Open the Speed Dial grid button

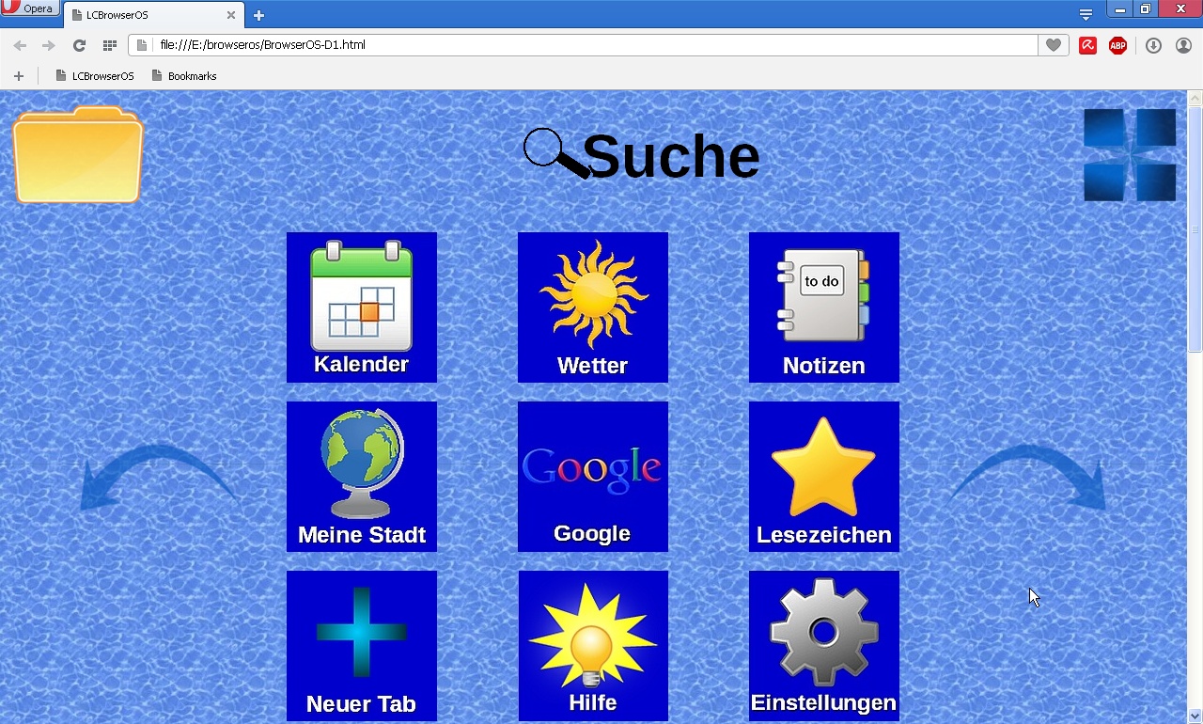109,45
